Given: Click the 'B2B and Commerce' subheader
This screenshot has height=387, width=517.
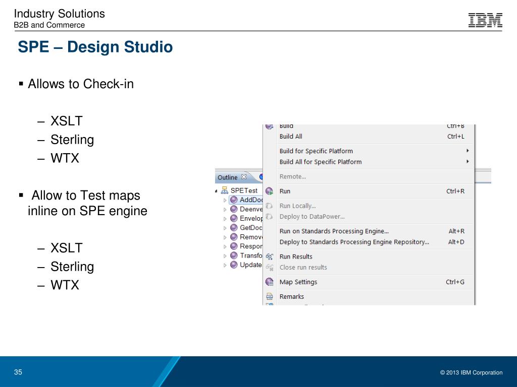Looking at the screenshot, I should click(49, 25).
